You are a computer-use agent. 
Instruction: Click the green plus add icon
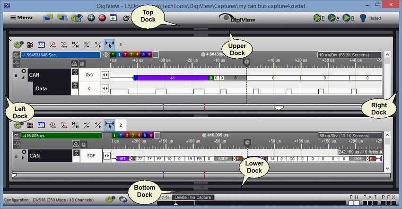point(91,18)
